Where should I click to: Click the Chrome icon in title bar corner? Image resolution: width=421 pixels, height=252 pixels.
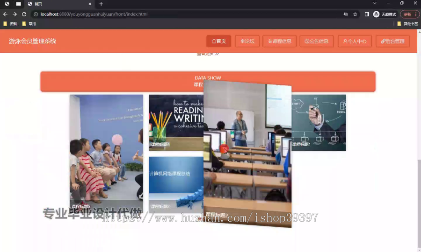coord(7,4)
